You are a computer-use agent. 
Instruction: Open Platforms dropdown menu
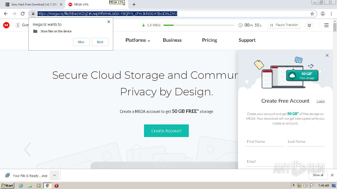[138, 40]
